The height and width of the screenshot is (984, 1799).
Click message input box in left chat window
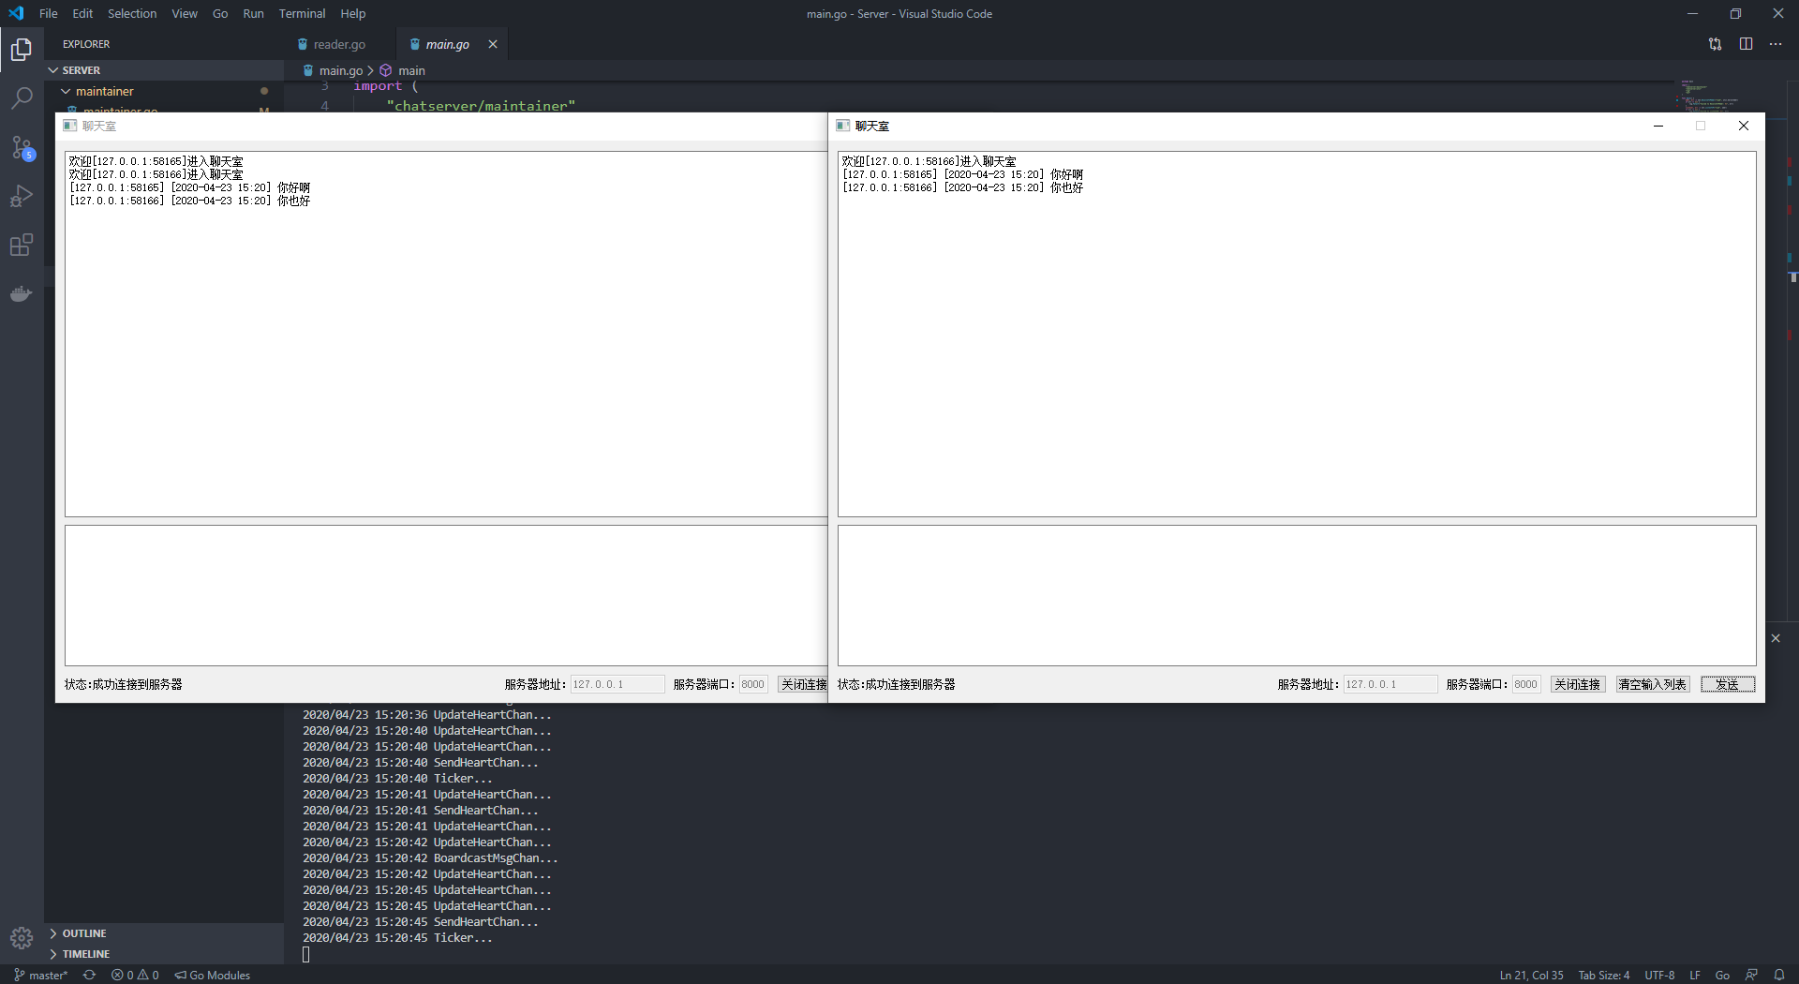click(446, 595)
